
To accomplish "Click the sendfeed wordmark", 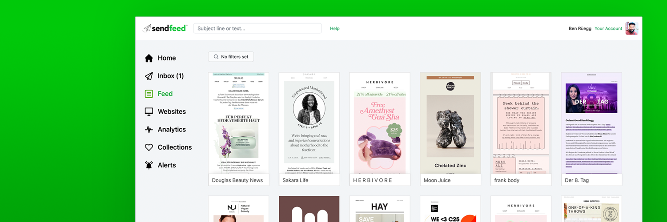I will (169, 28).
